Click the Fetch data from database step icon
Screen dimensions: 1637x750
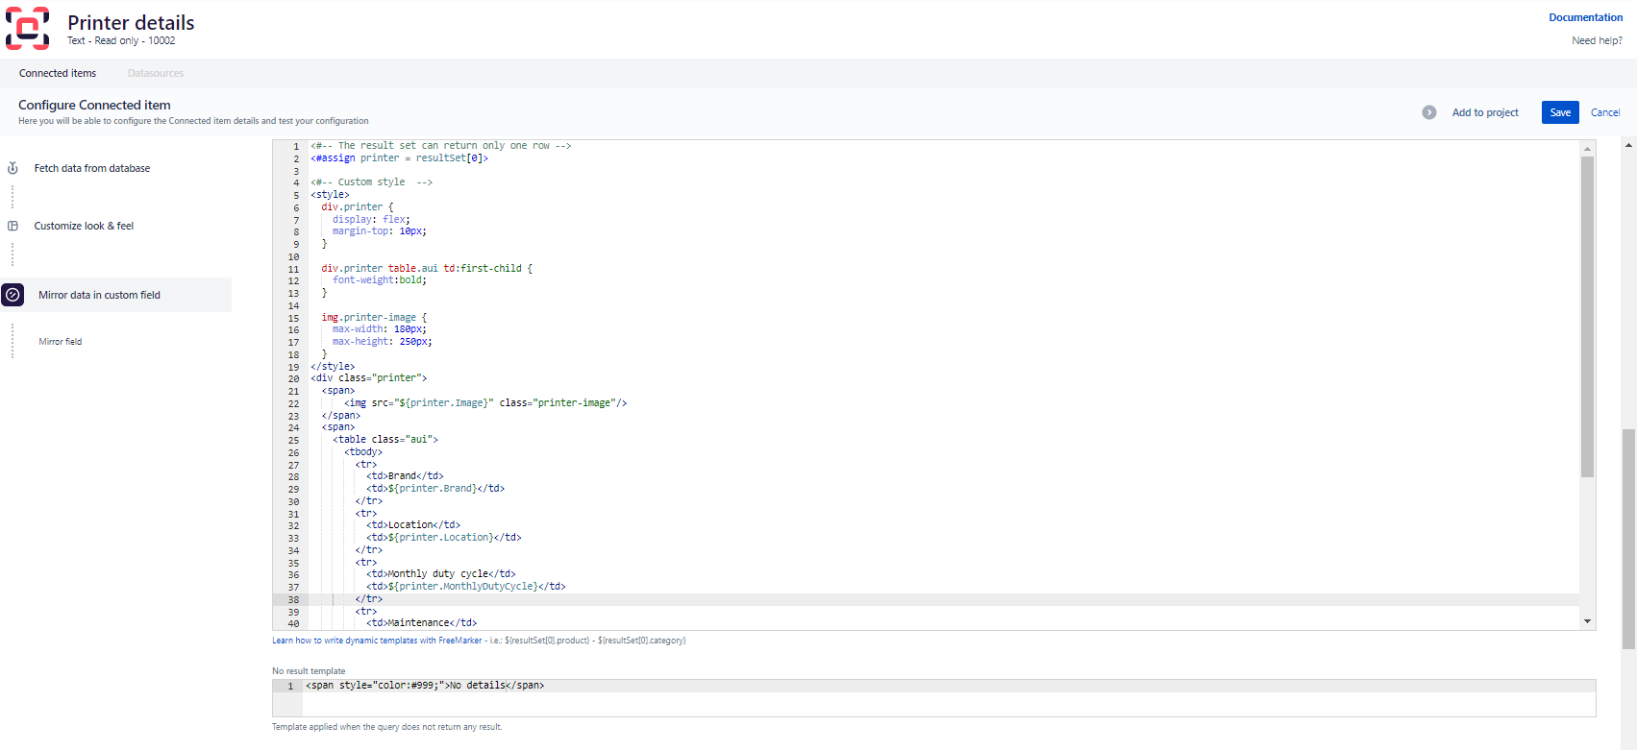click(12, 168)
